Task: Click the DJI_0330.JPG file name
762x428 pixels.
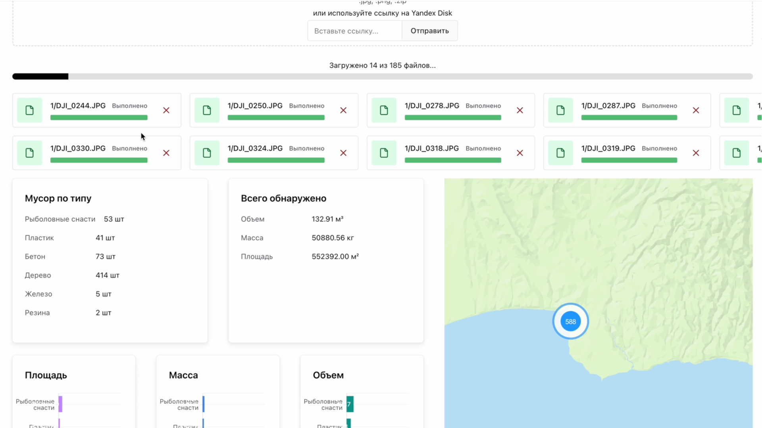Action: [x=78, y=148]
